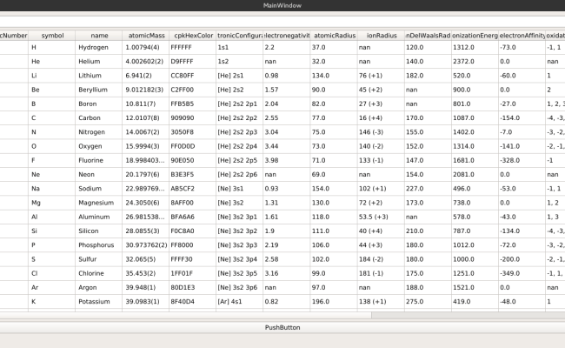Click the Cl symbol cell

click(x=52, y=273)
